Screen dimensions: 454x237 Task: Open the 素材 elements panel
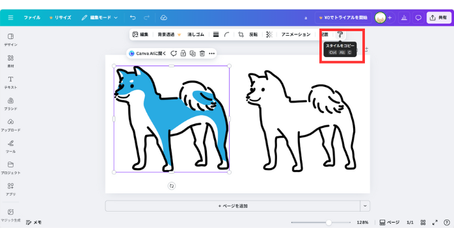tap(10, 61)
